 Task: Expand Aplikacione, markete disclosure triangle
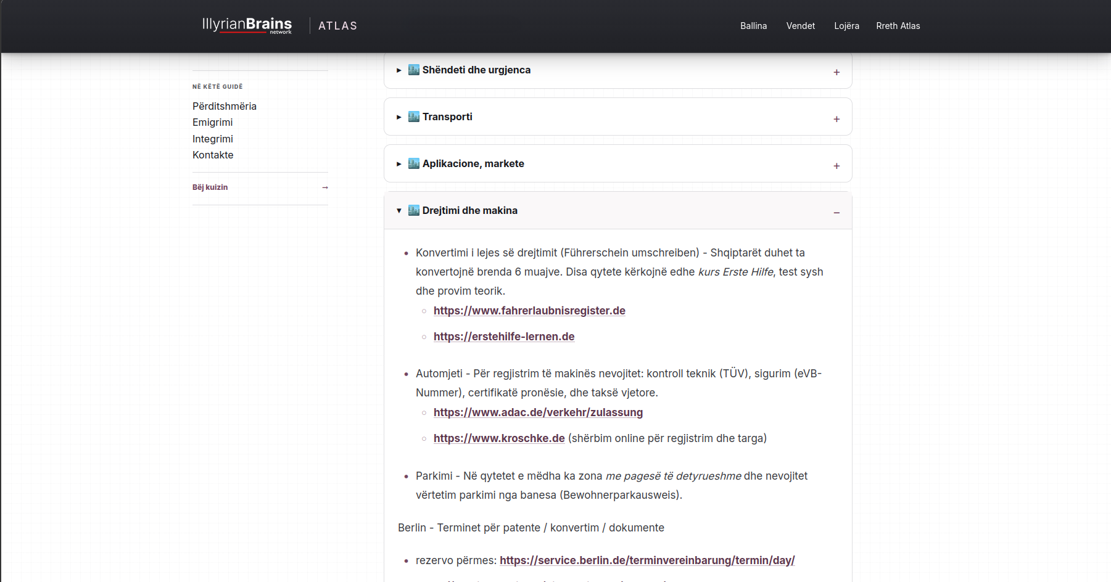coord(399,164)
